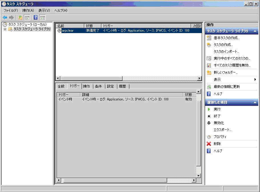Click the help icon in the library section
This screenshot has width=260, height=192.
(x=209, y=94)
